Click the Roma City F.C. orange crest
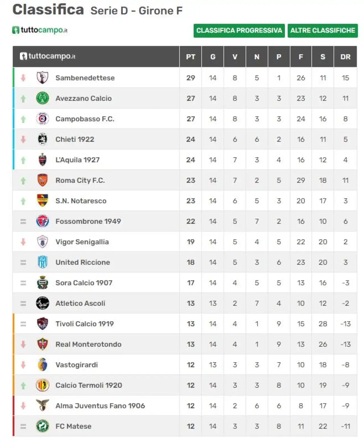 (43, 180)
